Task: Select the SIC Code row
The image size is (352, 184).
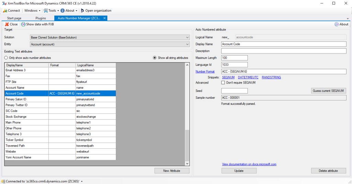Action: [x=60, y=111]
